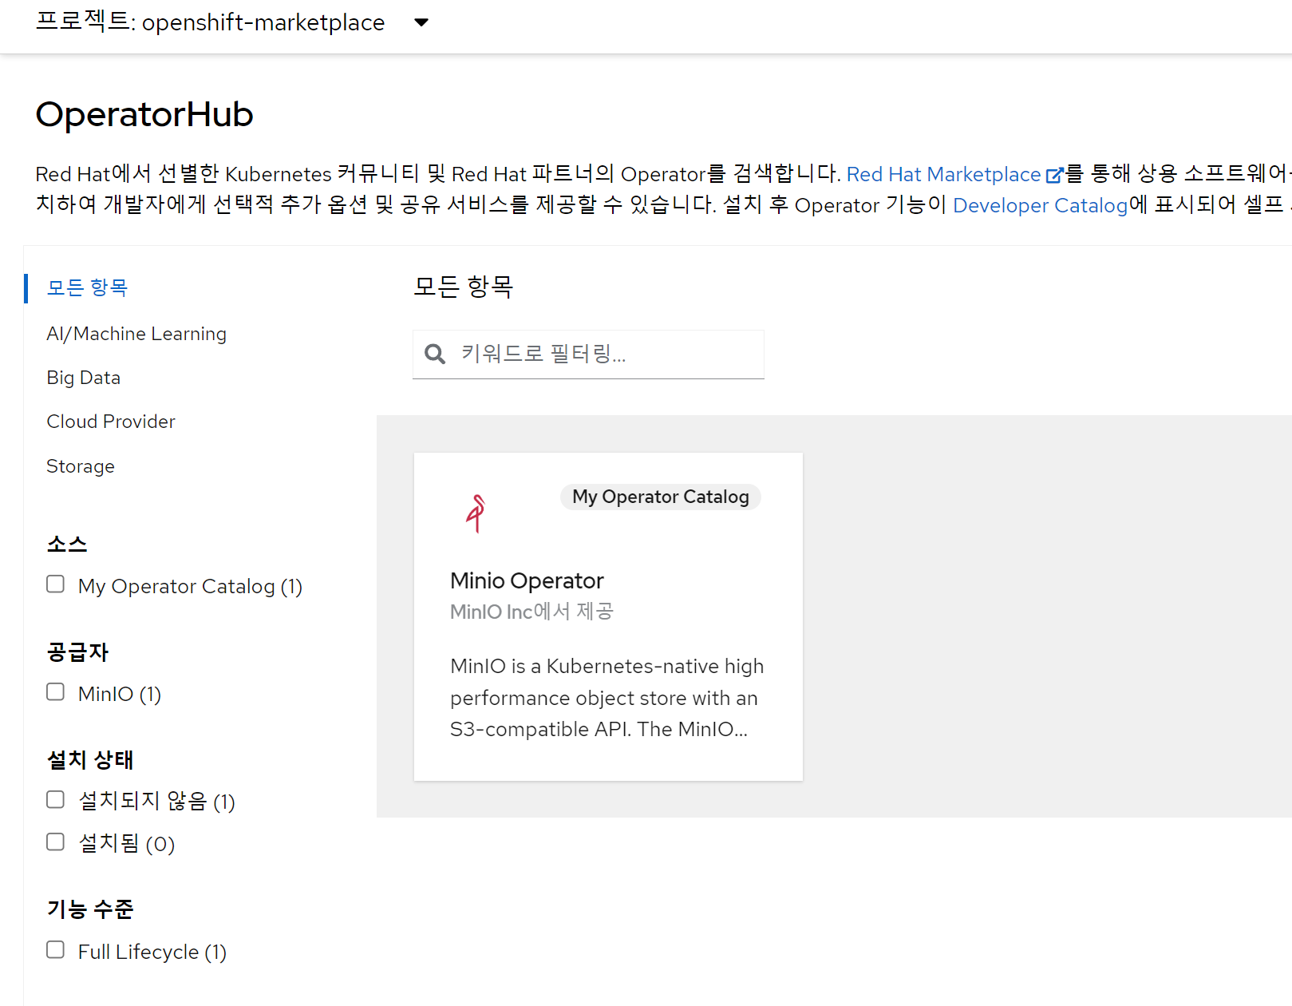Select the Storage category

coord(81,466)
